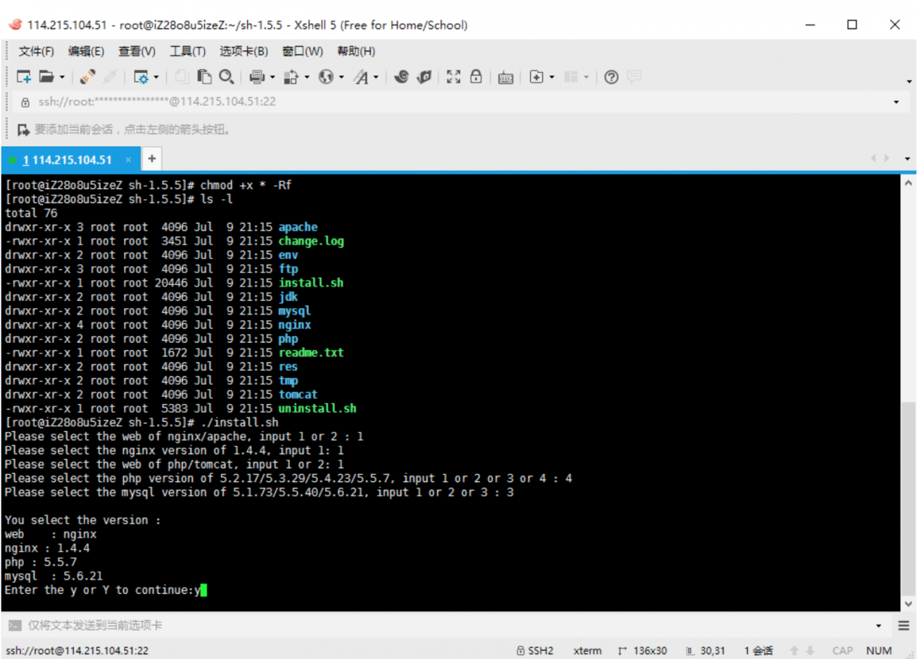
Task: Expand the file transfer dropdown arrow
Action: pyautogui.click(x=307, y=77)
